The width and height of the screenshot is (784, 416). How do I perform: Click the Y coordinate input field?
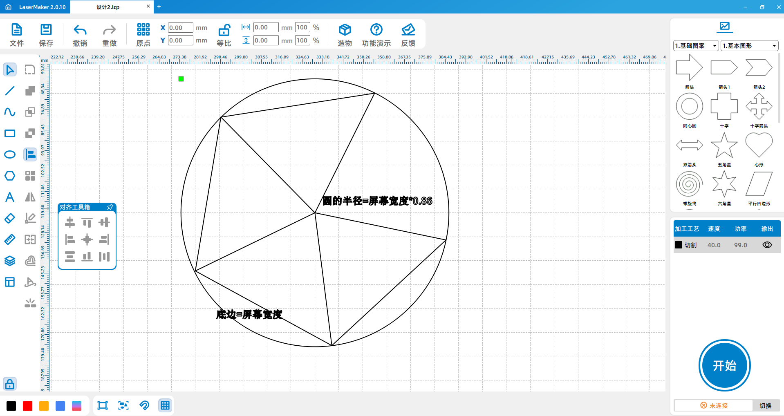point(181,40)
